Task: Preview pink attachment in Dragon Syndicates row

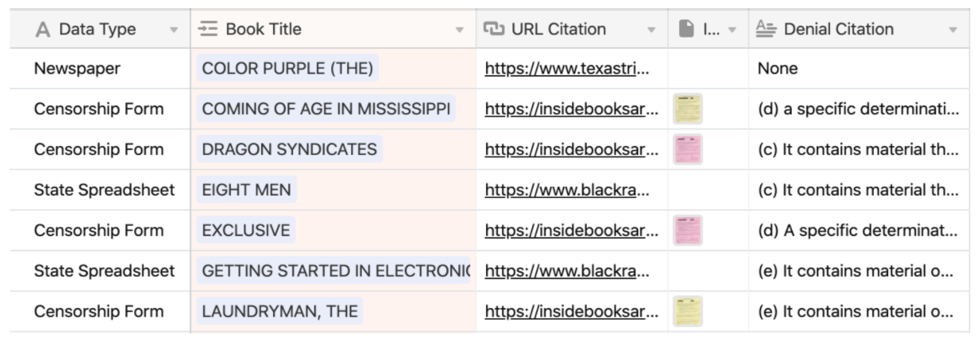Action: point(687,149)
